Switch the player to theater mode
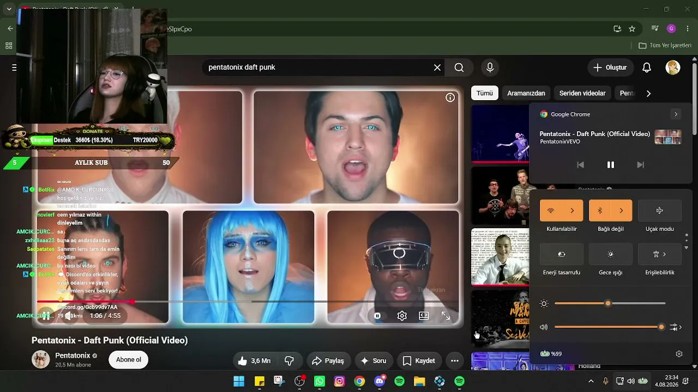Viewport: 698px width, 392px height. 424,316
